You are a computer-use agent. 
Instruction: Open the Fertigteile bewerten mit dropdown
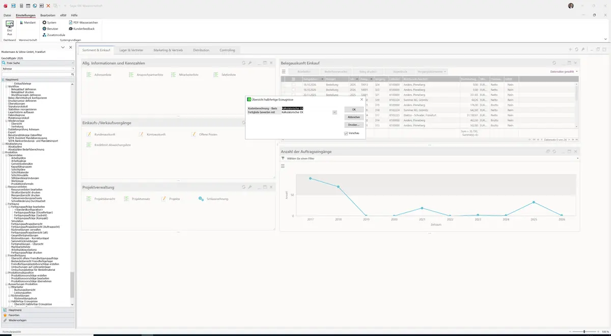tap(335, 112)
